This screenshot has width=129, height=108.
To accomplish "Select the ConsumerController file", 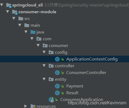I will pyautogui.click(x=86, y=73).
